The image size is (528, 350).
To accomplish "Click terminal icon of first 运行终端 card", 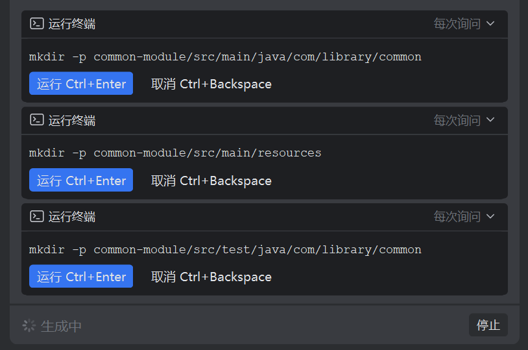I will pos(37,23).
